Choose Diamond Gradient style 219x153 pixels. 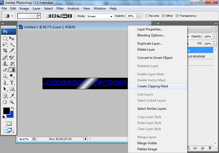pos(70,16)
